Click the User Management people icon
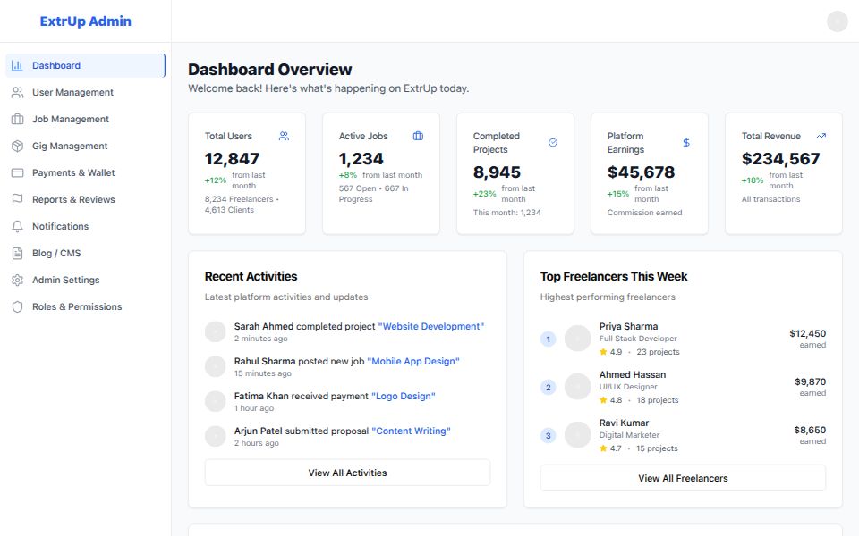 (x=17, y=92)
